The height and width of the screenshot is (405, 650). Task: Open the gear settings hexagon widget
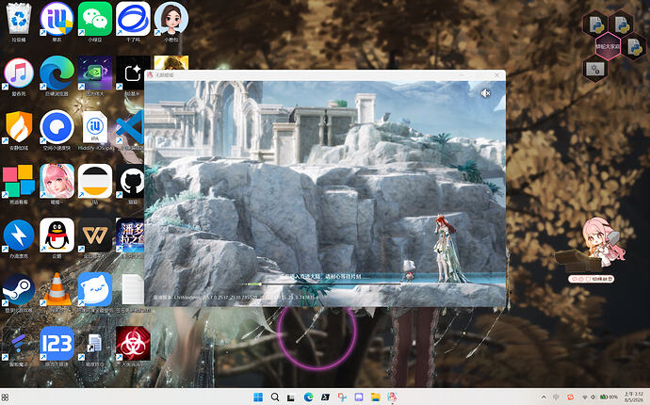coord(595,69)
